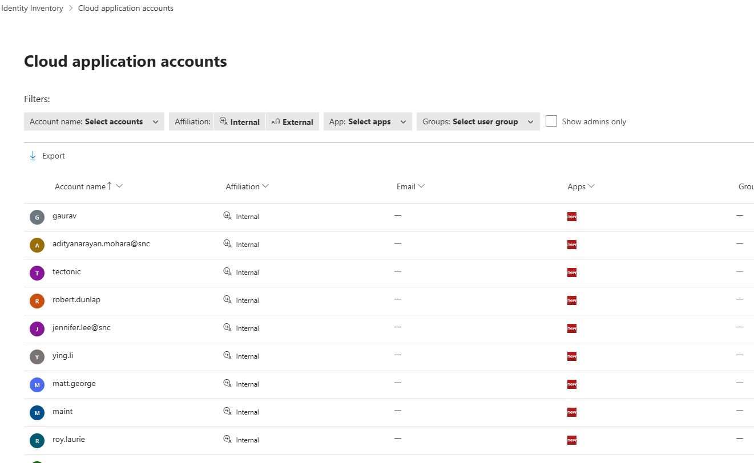Click the ServiceNow app icon in maint's row
754x463 pixels.
pos(572,412)
